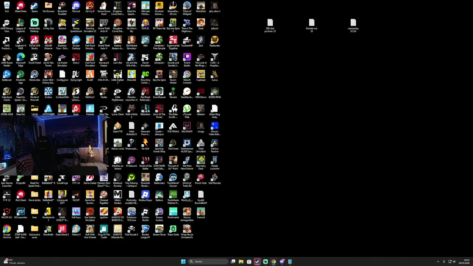
Task: Select the Manor Lords desktop icon
Action: click(118, 145)
